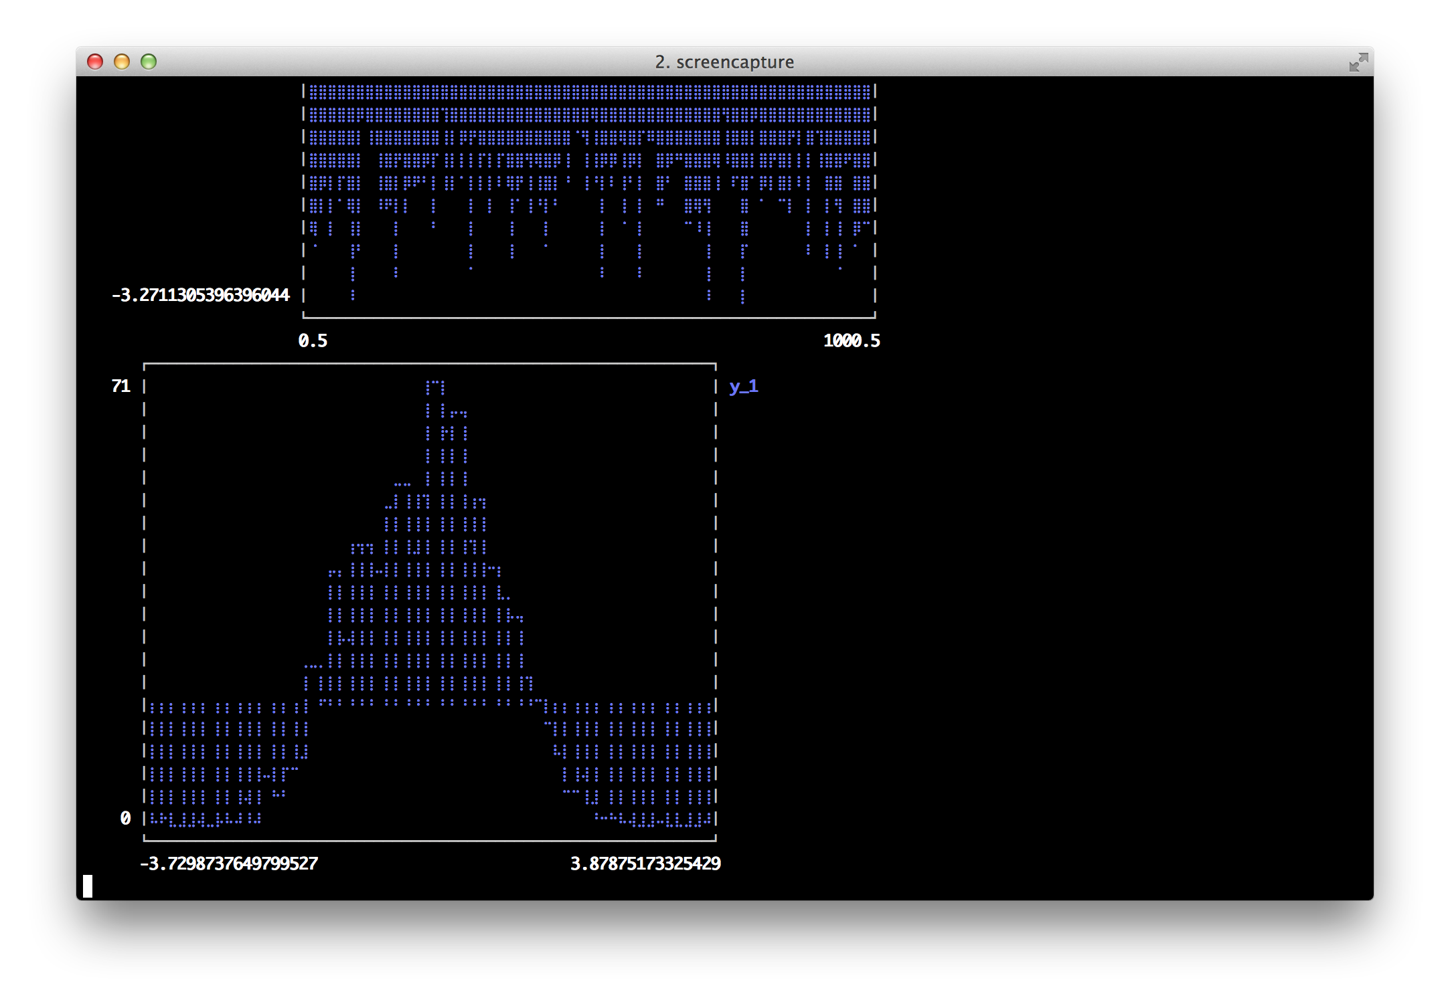This screenshot has width=1450, height=1006.
Task: Click the terminal cursor block
Action: 88,886
